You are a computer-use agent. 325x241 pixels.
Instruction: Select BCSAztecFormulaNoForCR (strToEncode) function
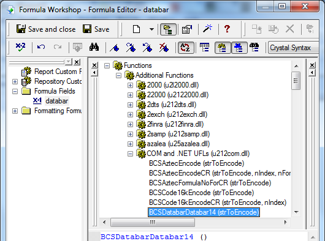210,183
